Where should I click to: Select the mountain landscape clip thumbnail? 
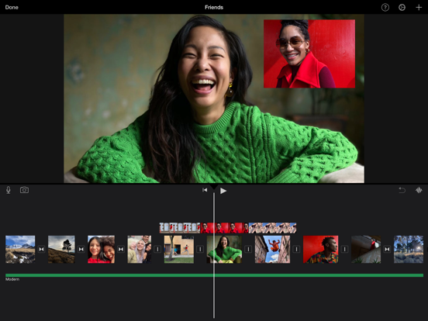tap(20, 249)
